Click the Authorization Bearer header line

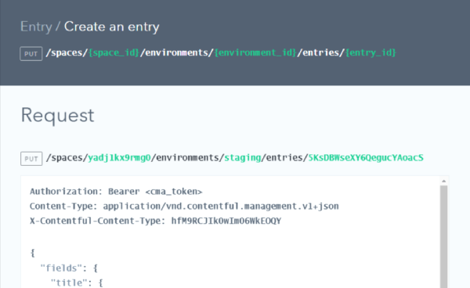point(116,192)
